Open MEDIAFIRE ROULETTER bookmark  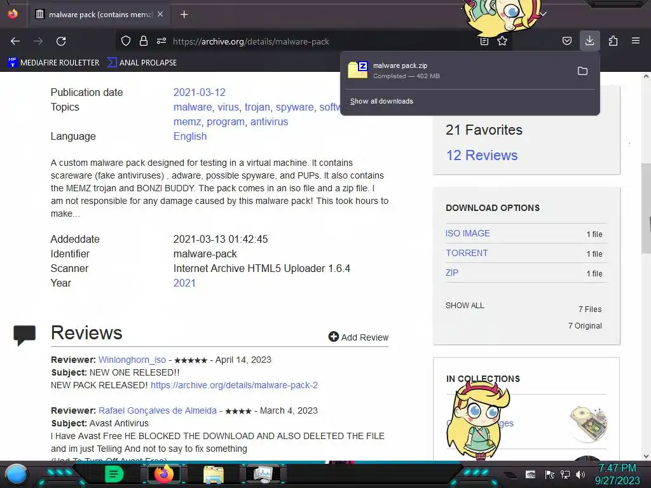(53, 63)
